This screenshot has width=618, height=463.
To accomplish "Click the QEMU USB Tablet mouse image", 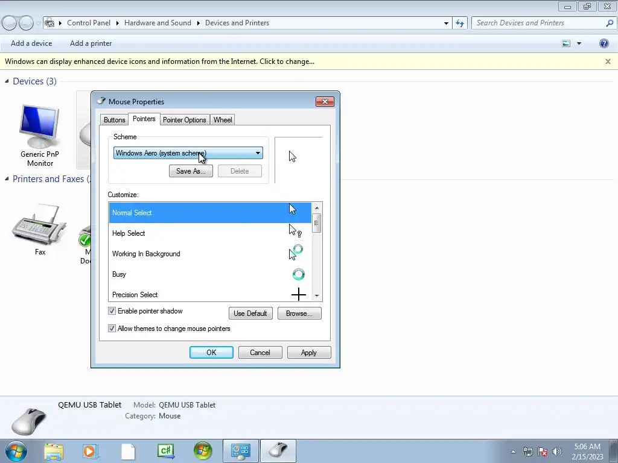I will point(29,421).
